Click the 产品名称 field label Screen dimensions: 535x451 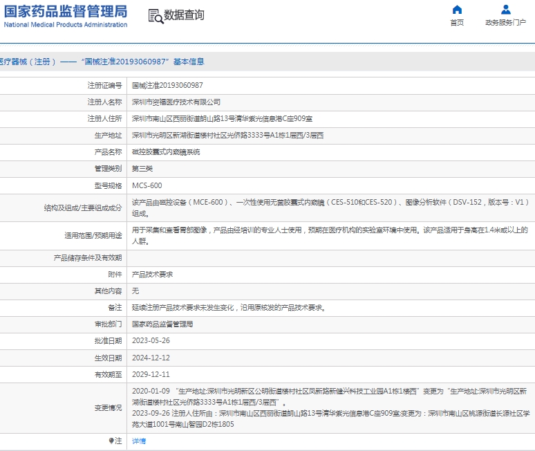(x=108, y=152)
